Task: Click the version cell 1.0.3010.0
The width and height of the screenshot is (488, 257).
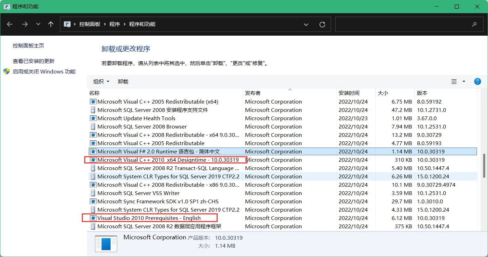Action: pos(430,201)
